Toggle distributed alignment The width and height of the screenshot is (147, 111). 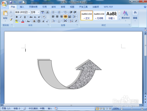(69, 17)
